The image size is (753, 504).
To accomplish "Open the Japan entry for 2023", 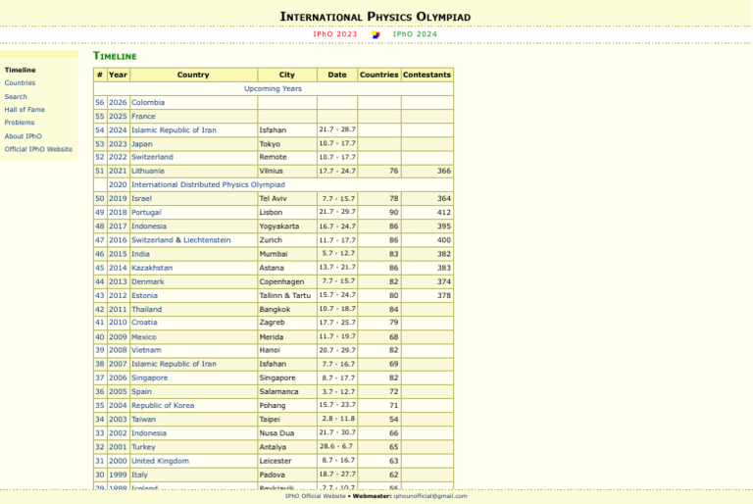I will 142,143.
